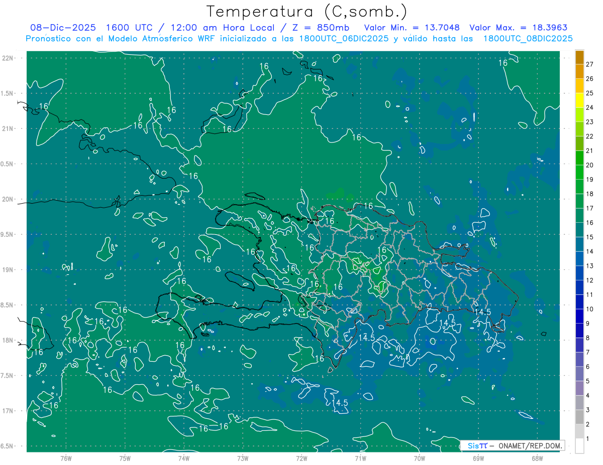Click the "6" color scale label
The width and height of the screenshot is (603, 465).
(x=588, y=367)
